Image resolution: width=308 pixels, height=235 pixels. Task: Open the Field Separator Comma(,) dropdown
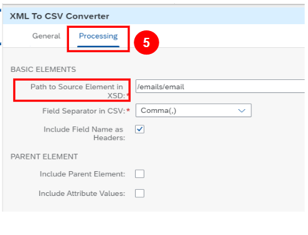tap(194, 110)
